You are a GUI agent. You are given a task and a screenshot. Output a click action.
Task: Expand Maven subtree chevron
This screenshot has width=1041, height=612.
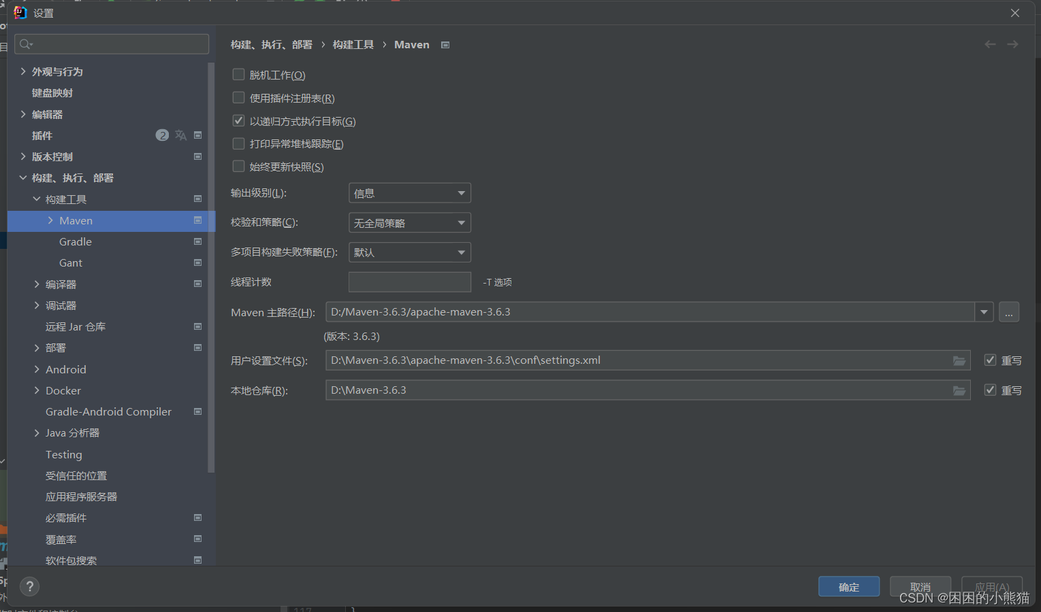(x=50, y=220)
